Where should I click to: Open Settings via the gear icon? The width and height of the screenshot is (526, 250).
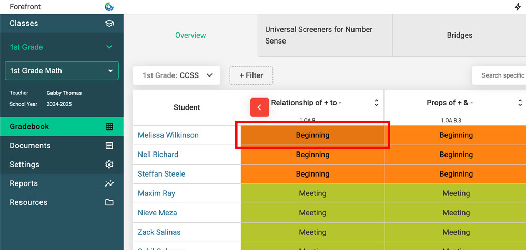pos(109,165)
